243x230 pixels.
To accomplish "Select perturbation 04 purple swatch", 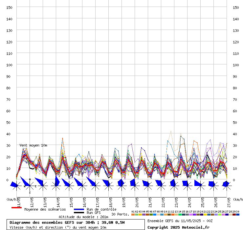I will point(144,215).
